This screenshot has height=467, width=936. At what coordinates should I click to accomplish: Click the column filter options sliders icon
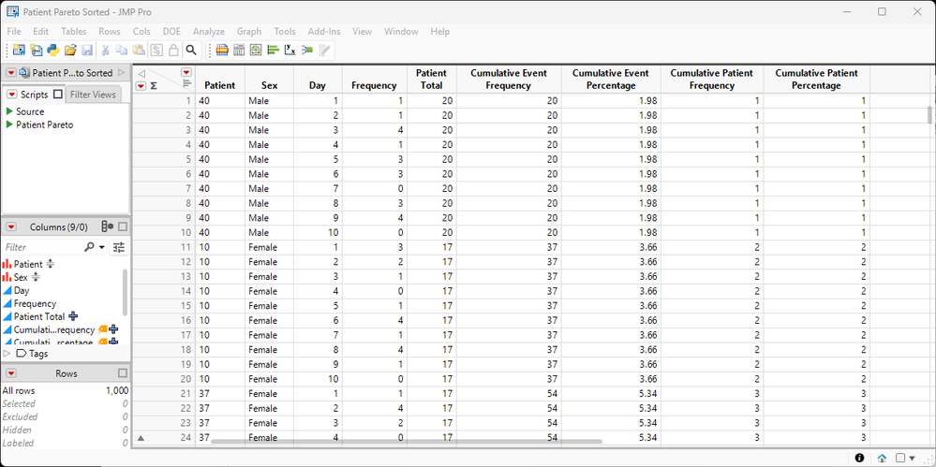tap(119, 247)
